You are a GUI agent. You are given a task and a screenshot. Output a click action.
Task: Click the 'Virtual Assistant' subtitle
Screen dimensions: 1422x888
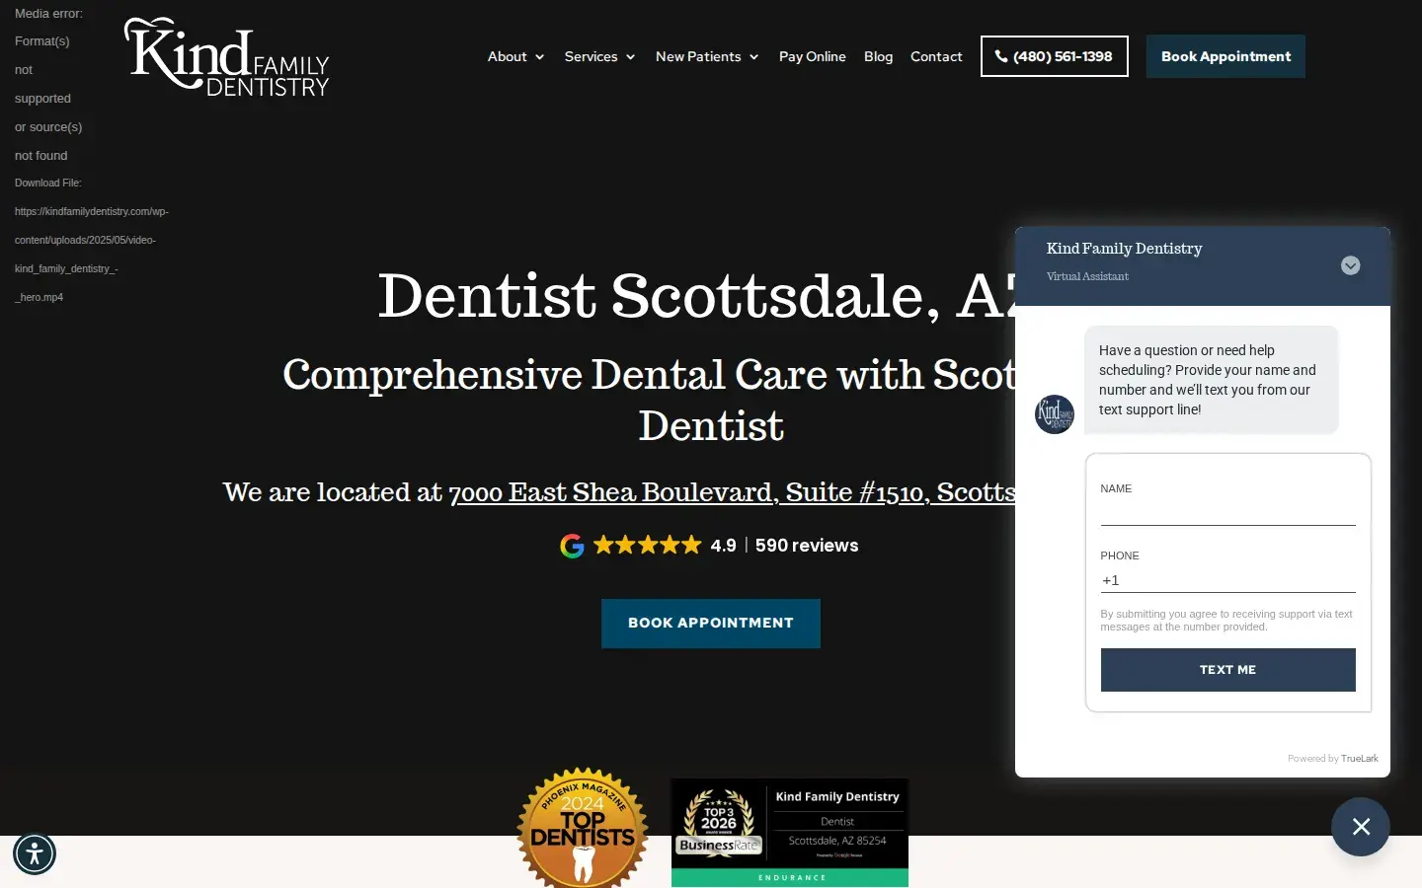pos(1087,276)
